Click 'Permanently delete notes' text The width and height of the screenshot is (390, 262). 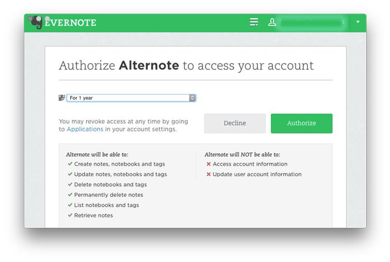coord(109,195)
